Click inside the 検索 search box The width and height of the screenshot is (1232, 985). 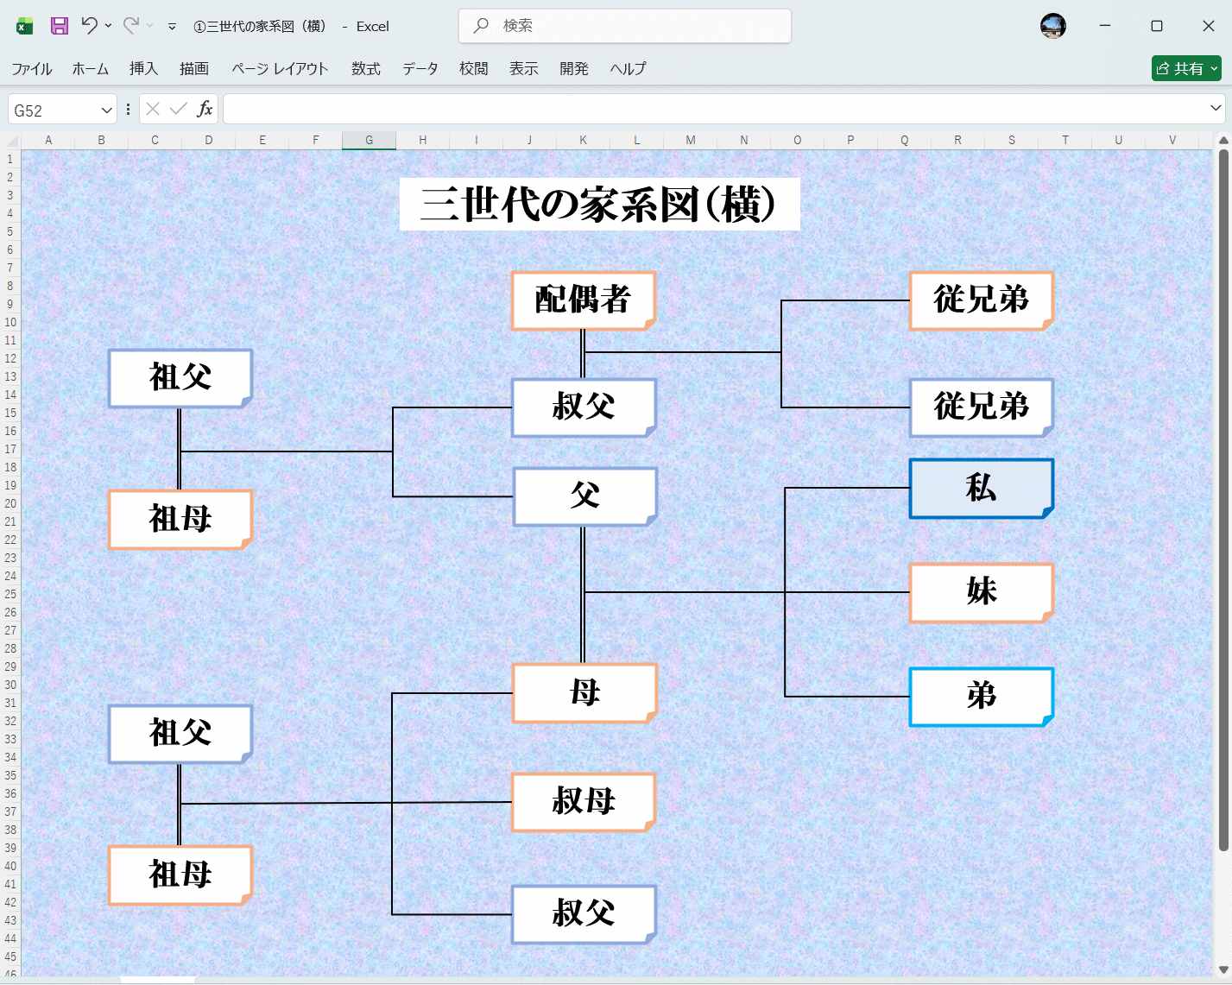pos(604,26)
